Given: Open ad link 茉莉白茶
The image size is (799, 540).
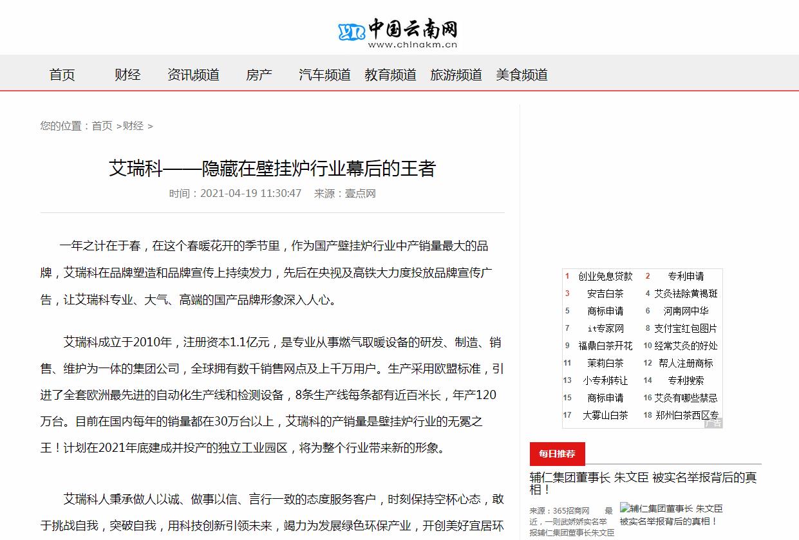Looking at the screenshot, I should tap(605, 363).
